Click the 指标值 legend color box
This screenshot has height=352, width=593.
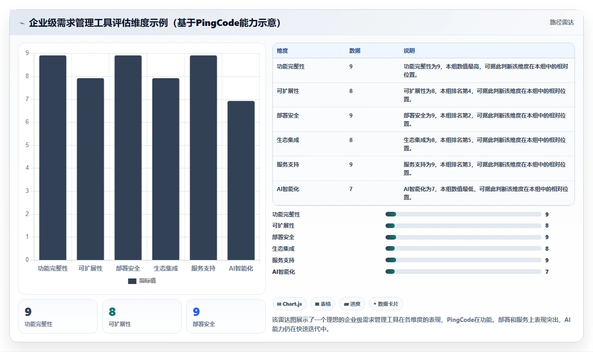[x=132, y=281]
